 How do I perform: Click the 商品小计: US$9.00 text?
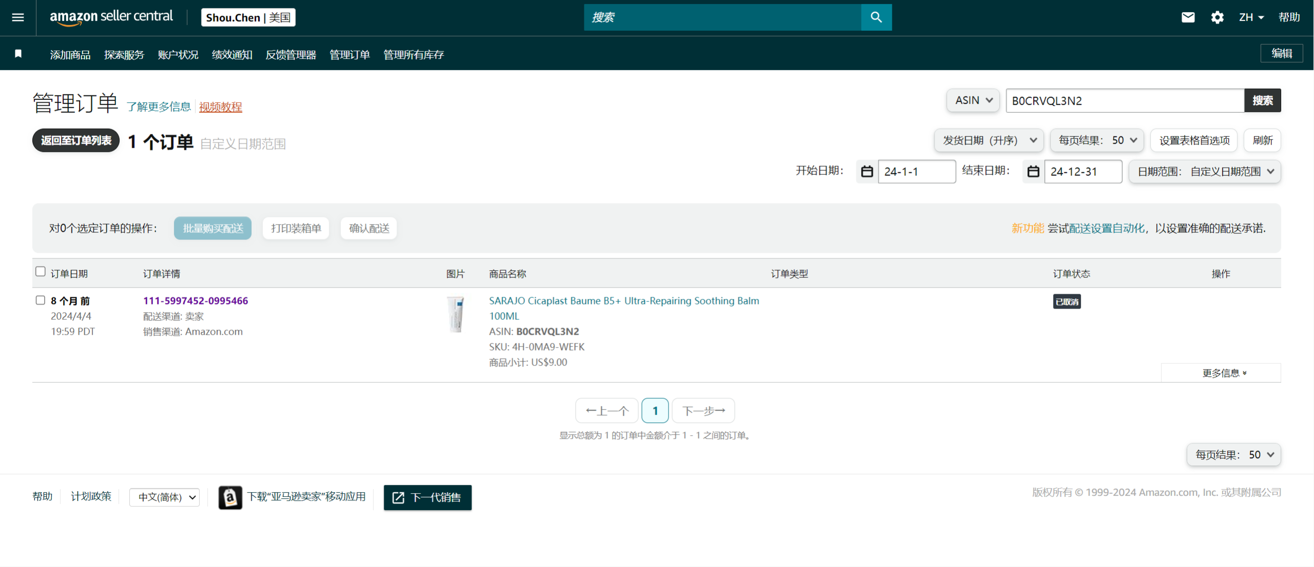(528, 362)
